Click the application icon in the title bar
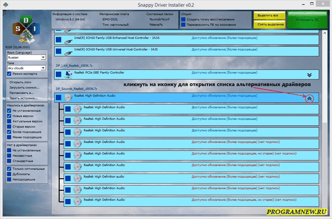This screenshot has width=332, height=219. [x=6, y=4]
